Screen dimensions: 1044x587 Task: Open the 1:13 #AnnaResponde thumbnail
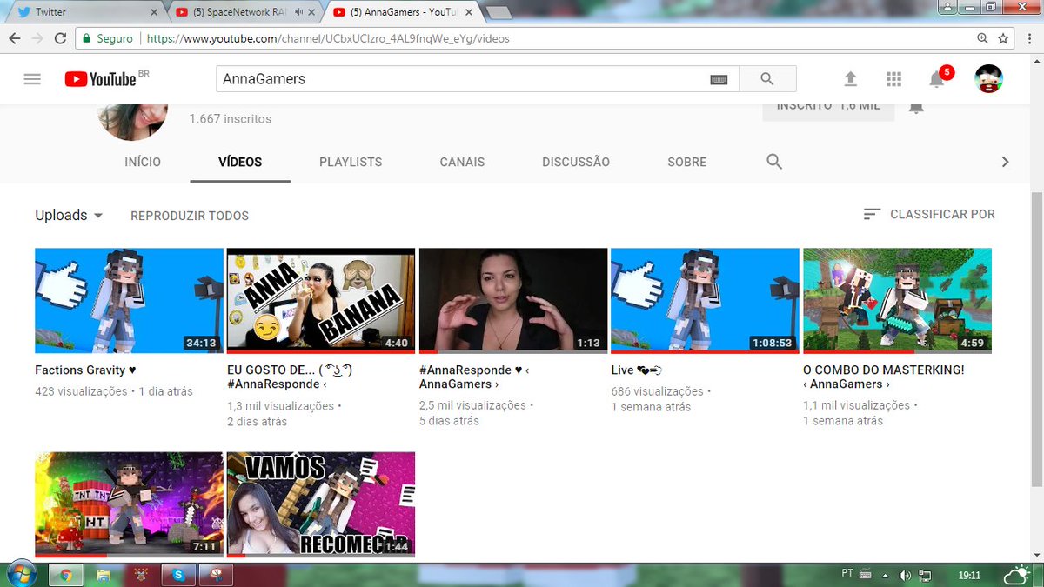(x=513, y=301)
